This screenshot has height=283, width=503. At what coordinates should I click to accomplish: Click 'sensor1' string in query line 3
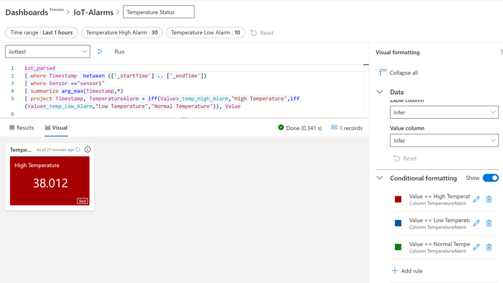[92, 84]
